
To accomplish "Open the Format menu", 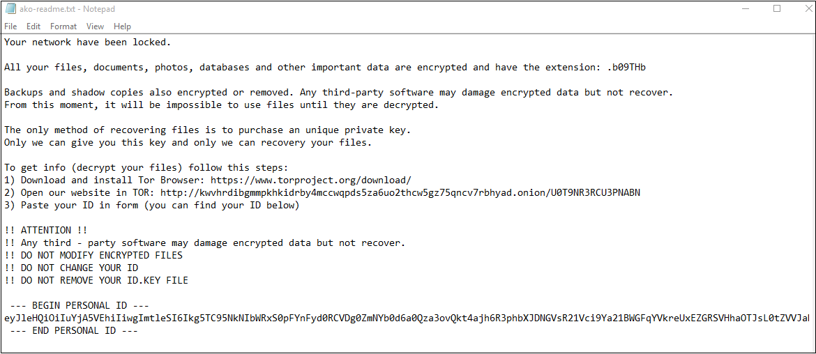I will [x=63, y=26].
